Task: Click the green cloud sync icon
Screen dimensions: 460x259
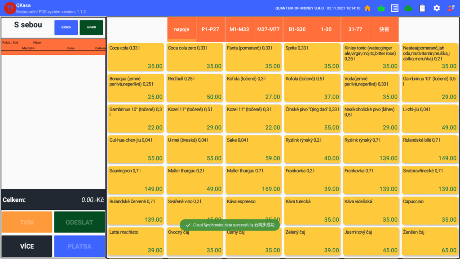Action: pyautogui.click(x=408, y=8)
